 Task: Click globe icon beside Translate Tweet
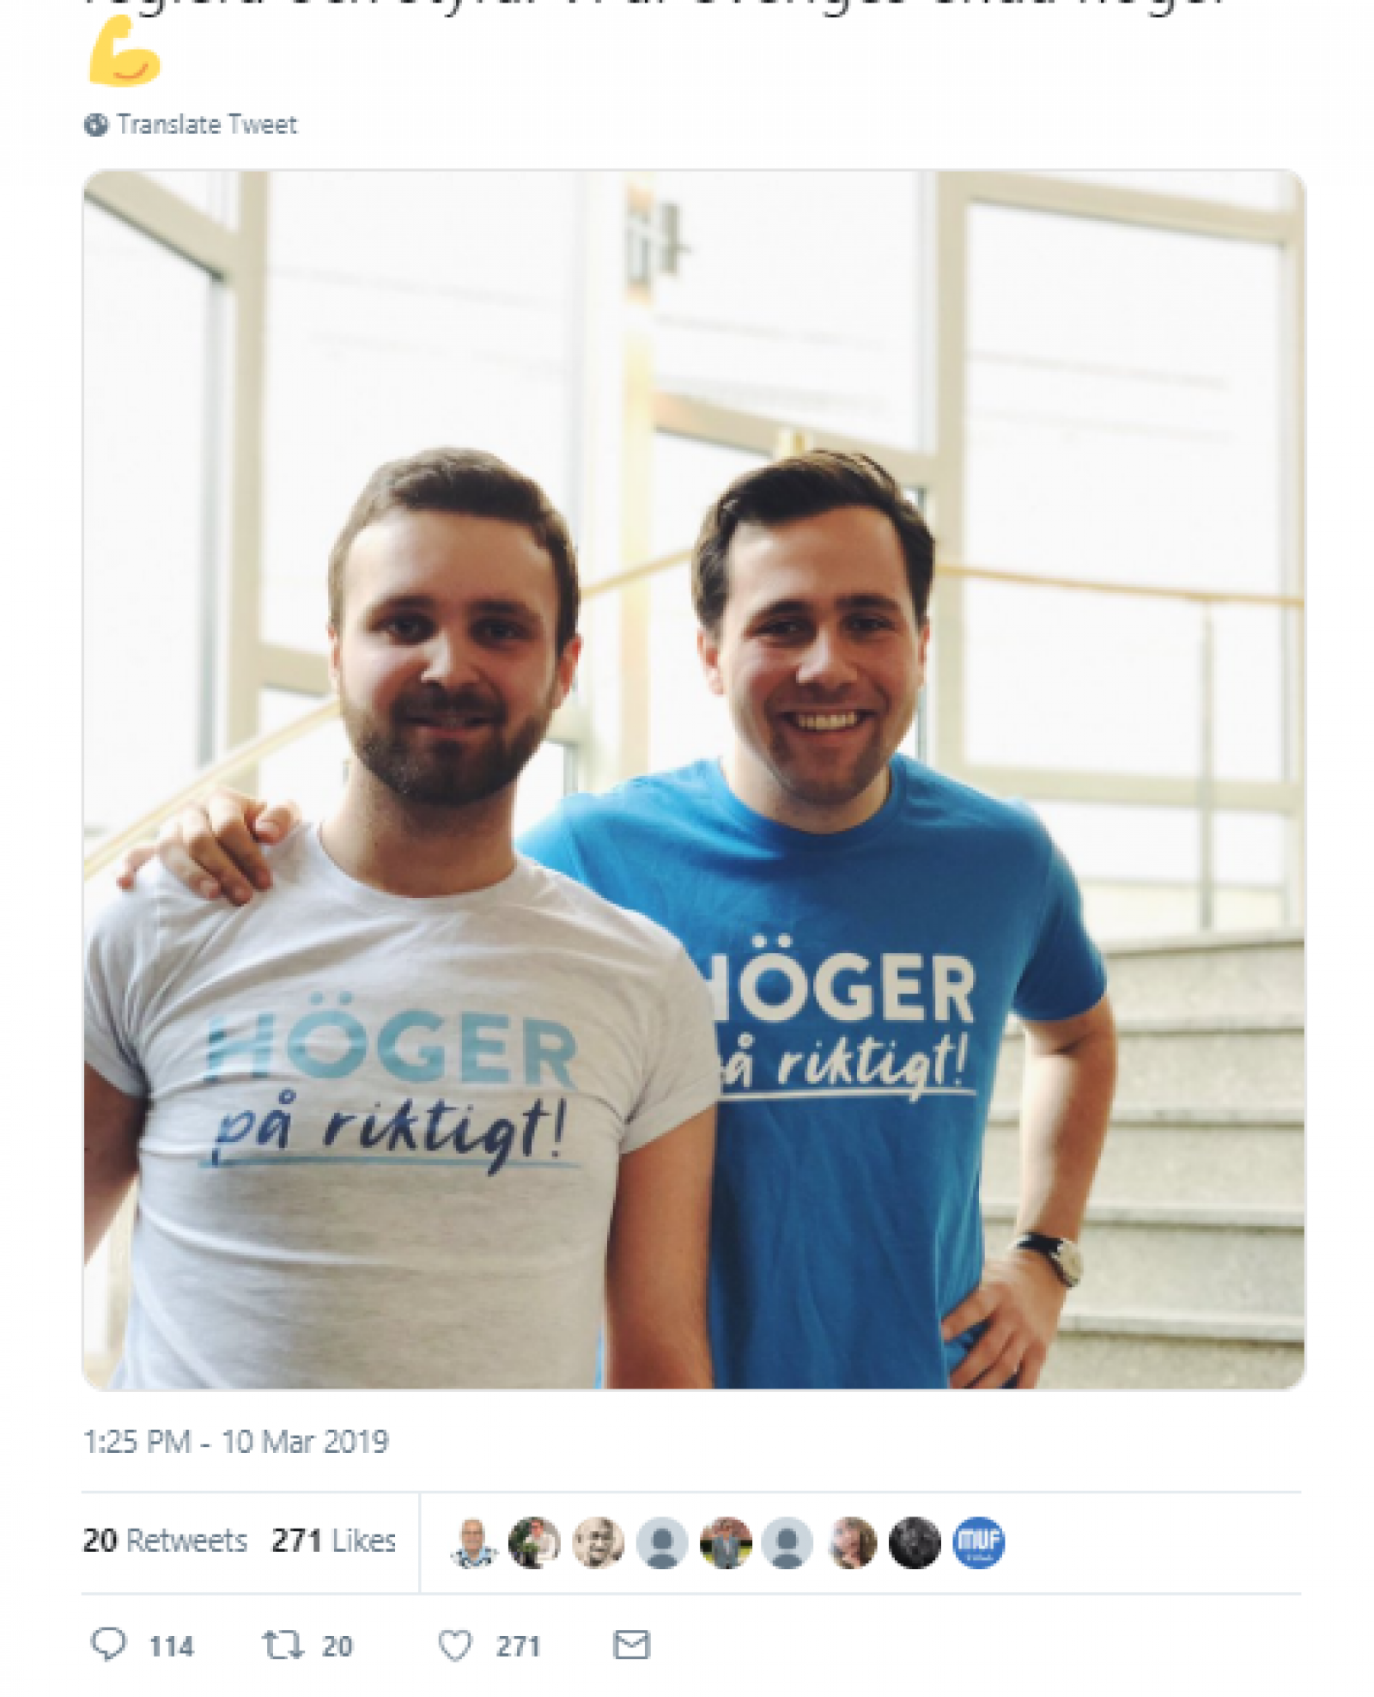(x=95, y=125)
